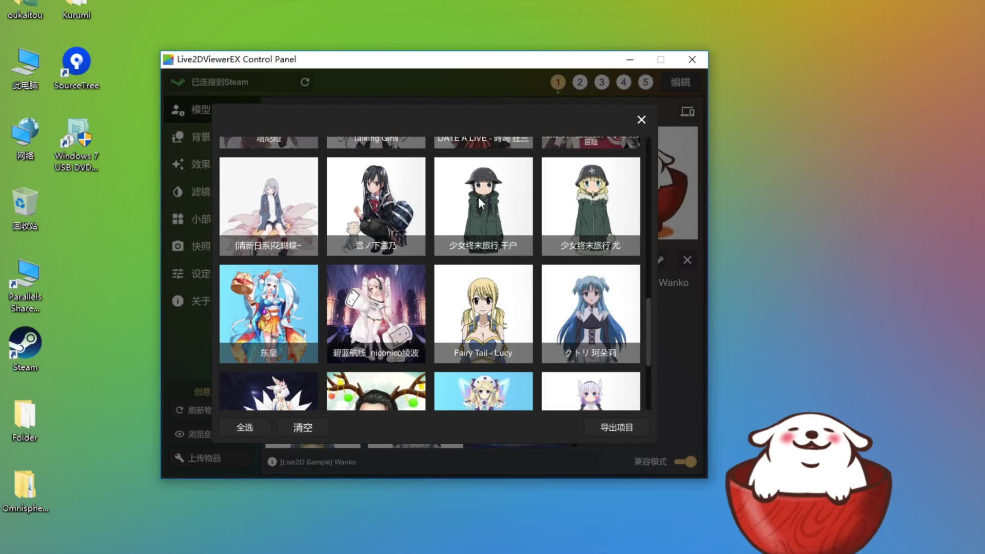This screenshot has height=554, width=985.
Task: Open the 快照 (snapshot) camera section
Action: (191, 246)
